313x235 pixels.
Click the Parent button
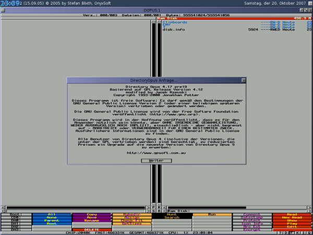[x=52, y=220]
